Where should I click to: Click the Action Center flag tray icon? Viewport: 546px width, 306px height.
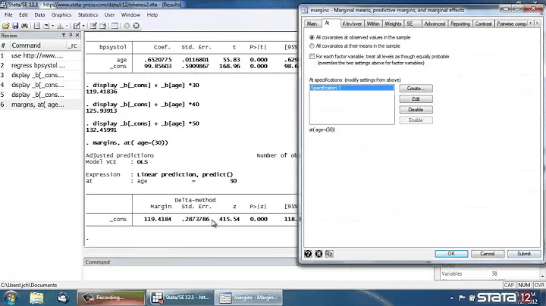(x=462, y=298)
